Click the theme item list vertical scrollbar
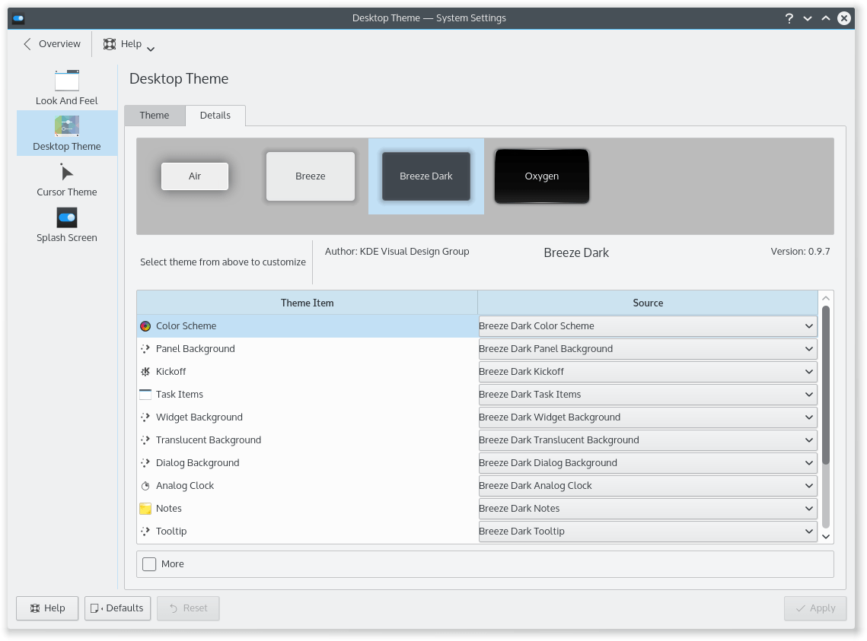This screenshot has width=867, height=641. click(x=826, y=416)
